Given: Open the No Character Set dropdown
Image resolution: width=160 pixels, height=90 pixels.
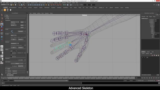Looking at the screenshot, I should point(151,80).
